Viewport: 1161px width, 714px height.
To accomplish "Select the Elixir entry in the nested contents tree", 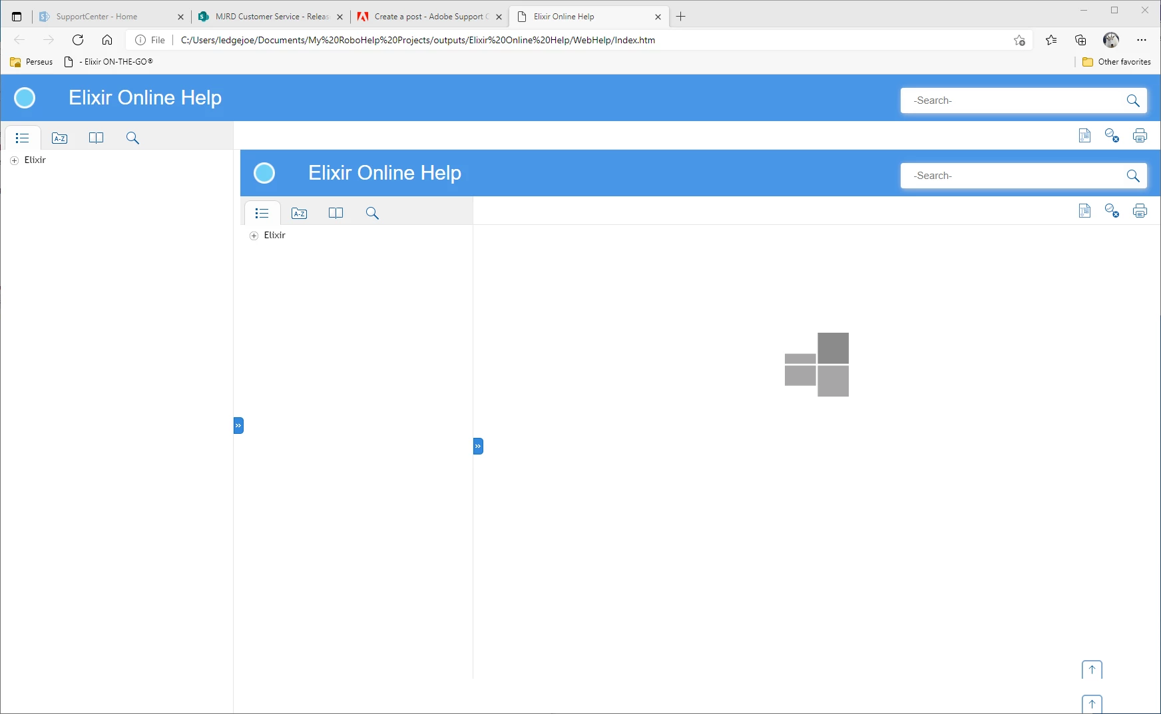I will tap(274, 235).
